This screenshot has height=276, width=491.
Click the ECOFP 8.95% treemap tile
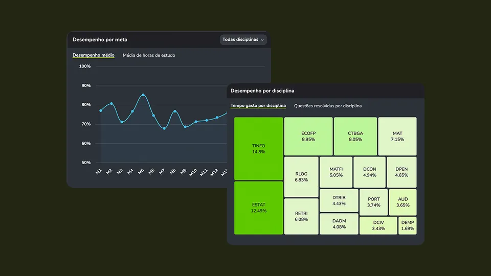click(x=308, y=136)
